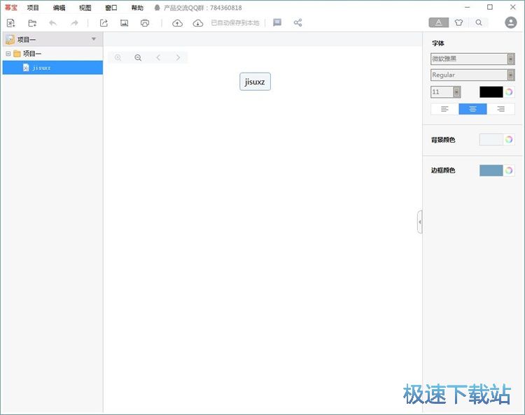Open the 窗口 menu

[111, 8]
